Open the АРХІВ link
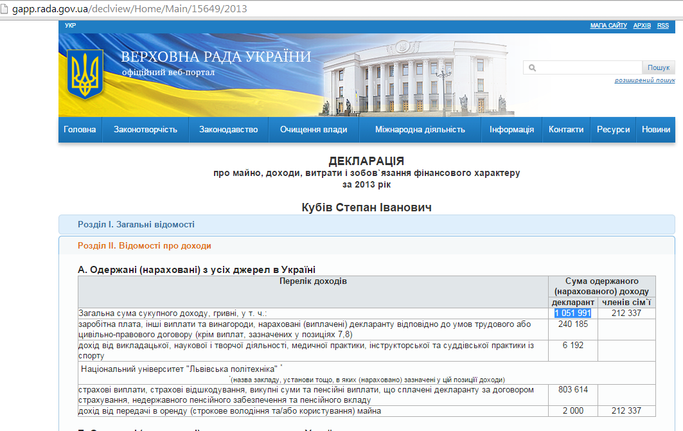 [x=642, y=26]
